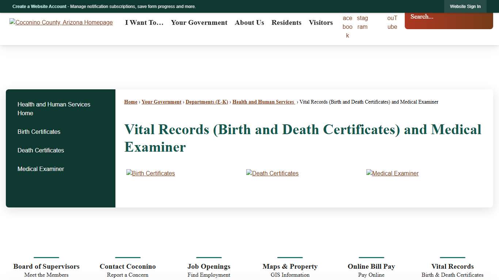Expand the Your Government navigation menu
This screenshot has width=499, height=280.
(x=199, y=23)
